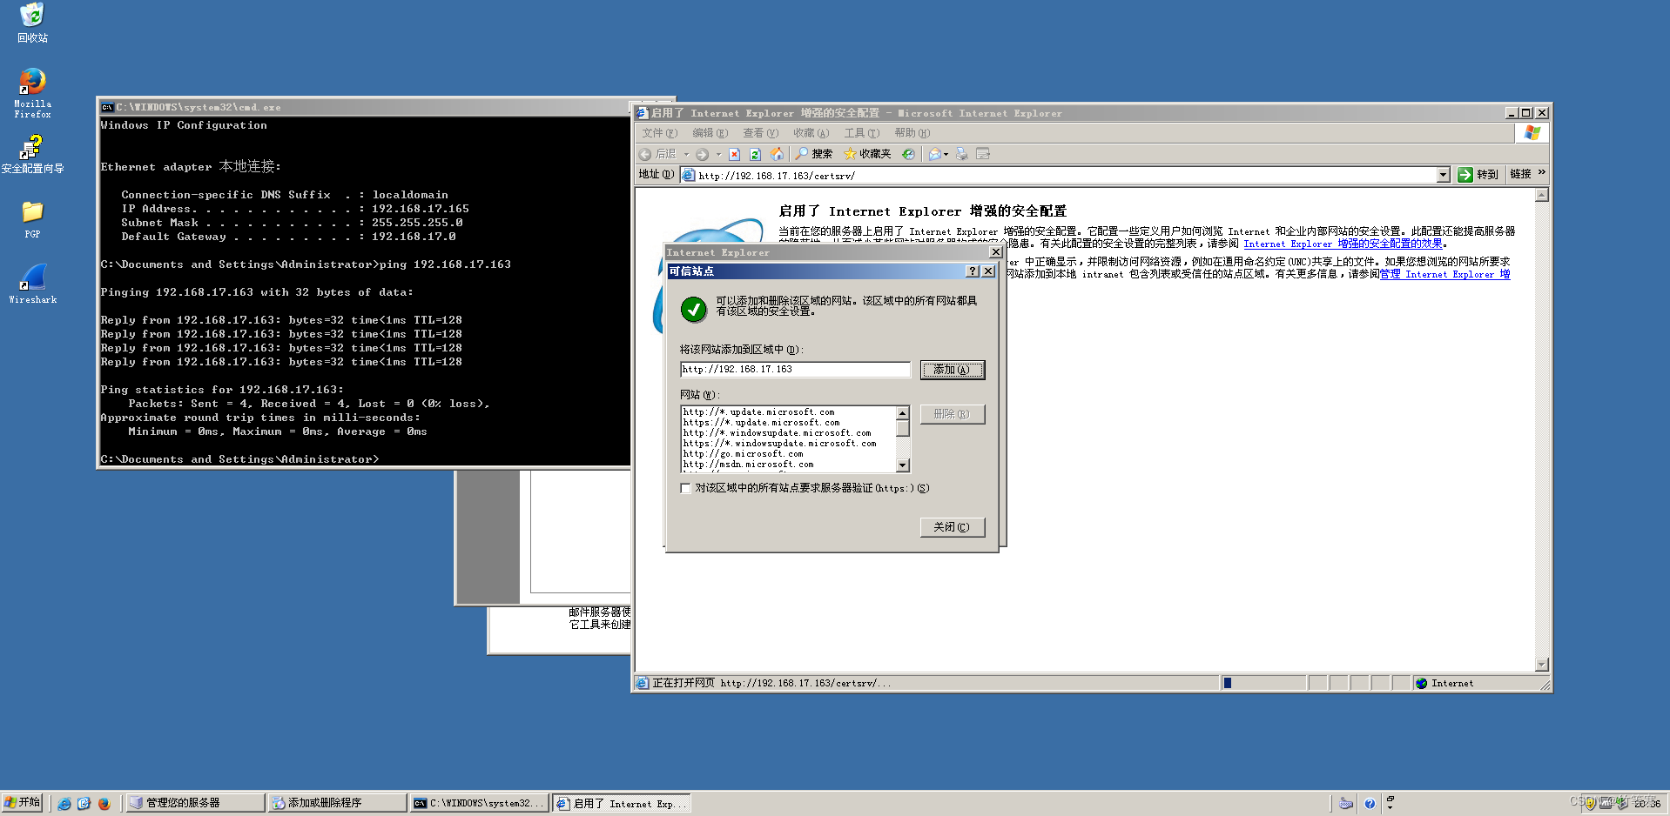Launch Internet Explorer from quick launch
1670x816 pixels.
tap(64, 803)
